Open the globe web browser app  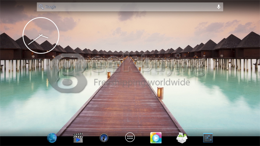(x=52, y=138)
